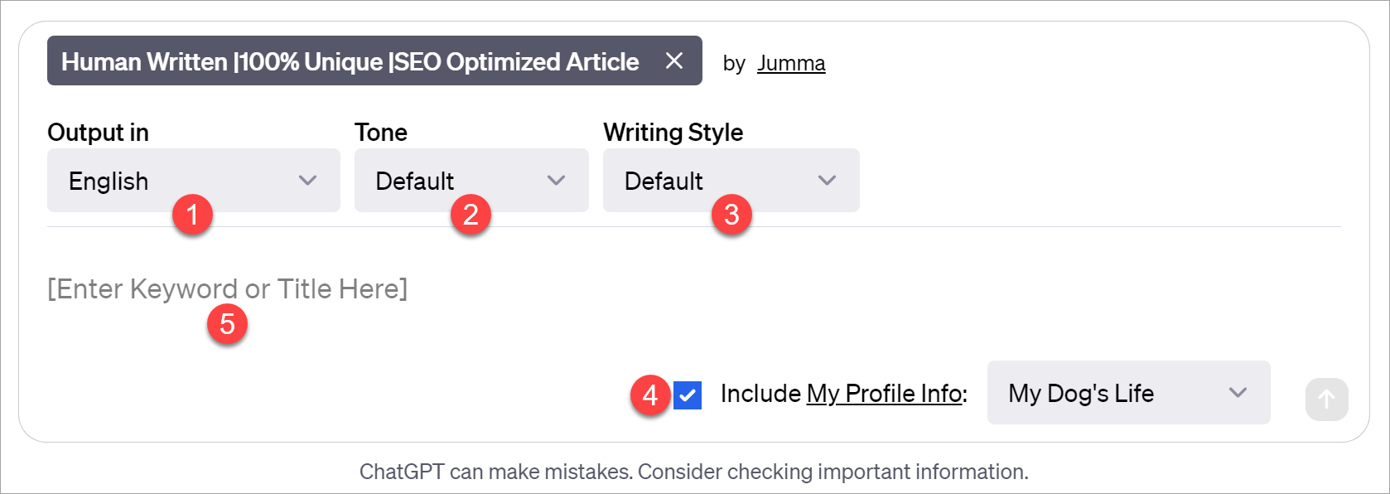This screenshot has height=494, width=1390.
Task: Click the chevron arrow beside English
Action: [x=307, y=181]
